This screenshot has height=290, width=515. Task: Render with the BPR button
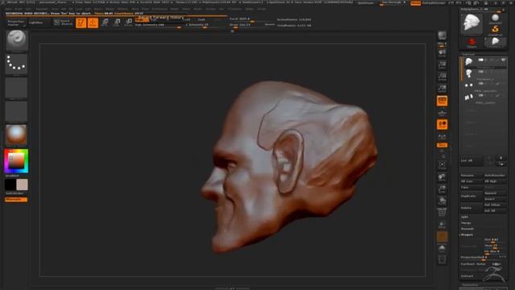(x=442, y=35)
